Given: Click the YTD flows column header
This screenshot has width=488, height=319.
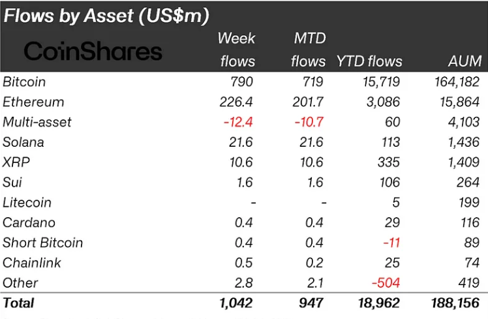Looking at the screenshot, I should coord(369,62).
